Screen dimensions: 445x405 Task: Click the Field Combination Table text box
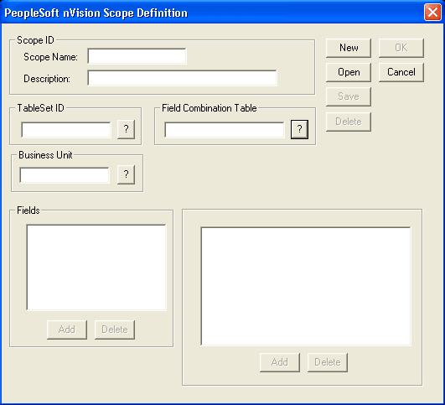[225, 130]
